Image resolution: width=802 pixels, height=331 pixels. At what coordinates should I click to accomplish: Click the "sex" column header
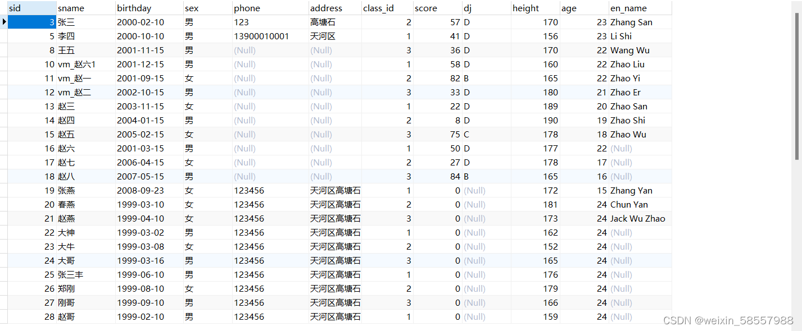pyautogui.click(x=191, y=8)
